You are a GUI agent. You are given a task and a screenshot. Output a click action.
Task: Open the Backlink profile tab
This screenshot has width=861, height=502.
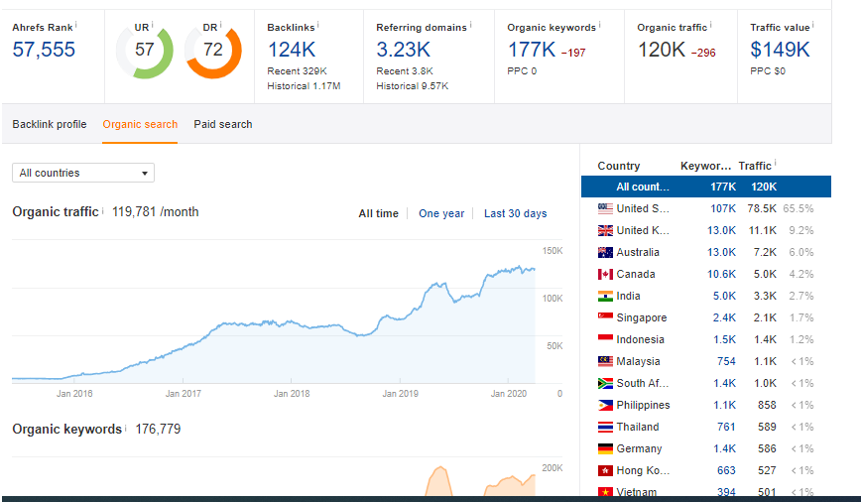pyautogui.click(x=50, y=124)
